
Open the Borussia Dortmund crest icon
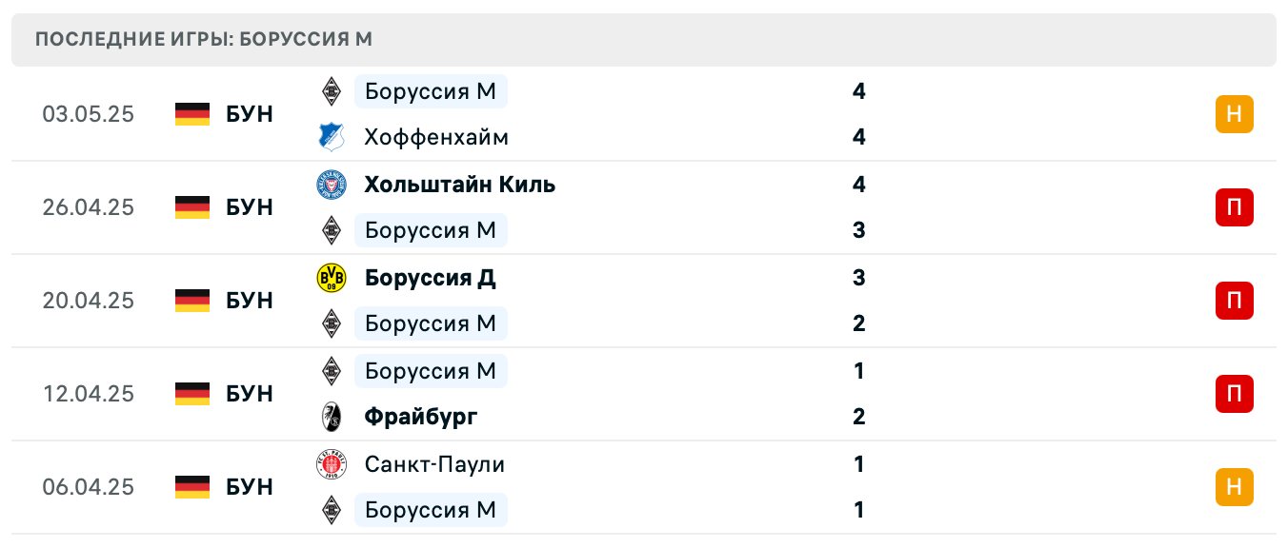point(333,278)
